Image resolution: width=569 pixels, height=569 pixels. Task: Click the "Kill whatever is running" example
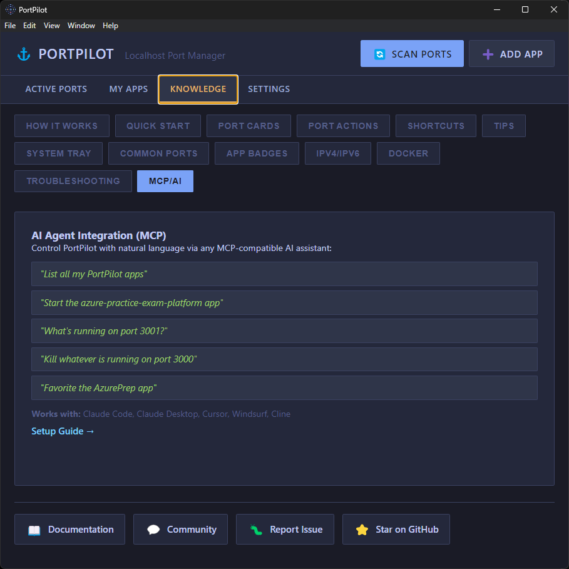pos(119,359)
